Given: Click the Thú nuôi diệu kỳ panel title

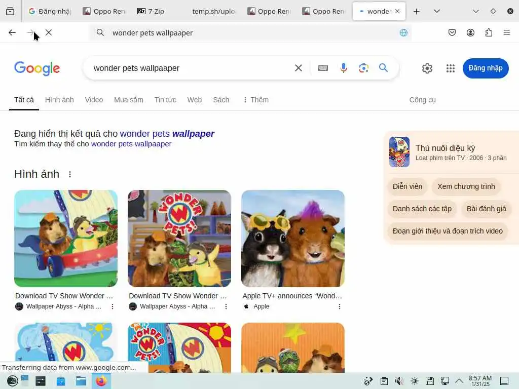Looking at the screenshot, I should point(445,148).
